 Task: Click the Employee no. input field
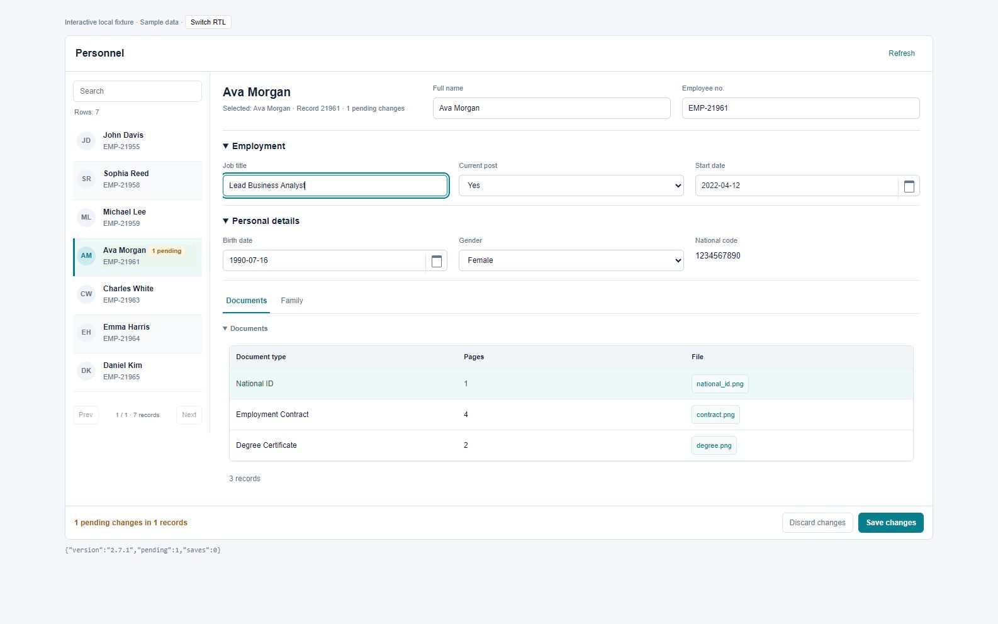(x=800, y=108)
